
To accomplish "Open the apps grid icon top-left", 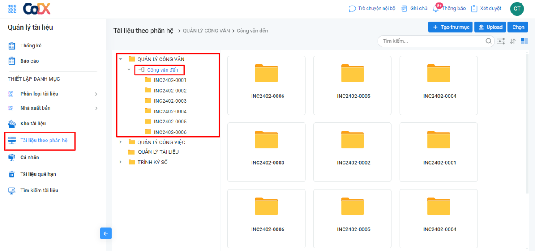I will tap(12, 8).
